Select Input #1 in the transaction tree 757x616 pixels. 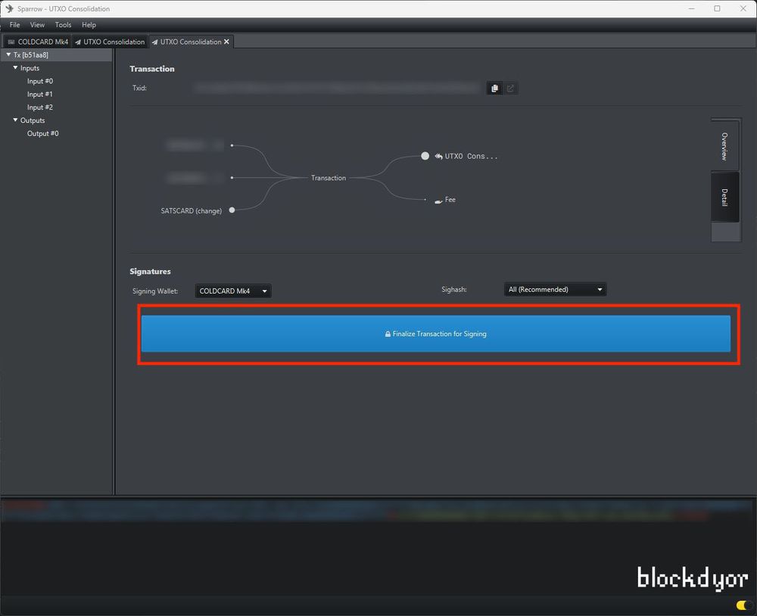(40, 95)
